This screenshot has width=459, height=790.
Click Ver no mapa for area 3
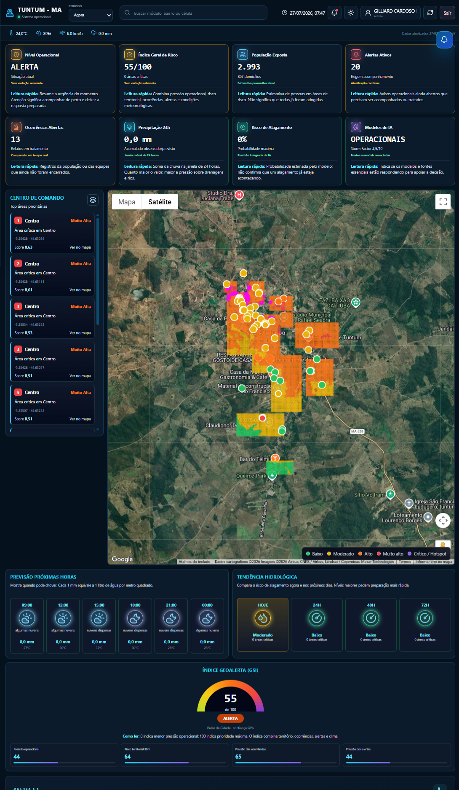click(x=80, y=333)
